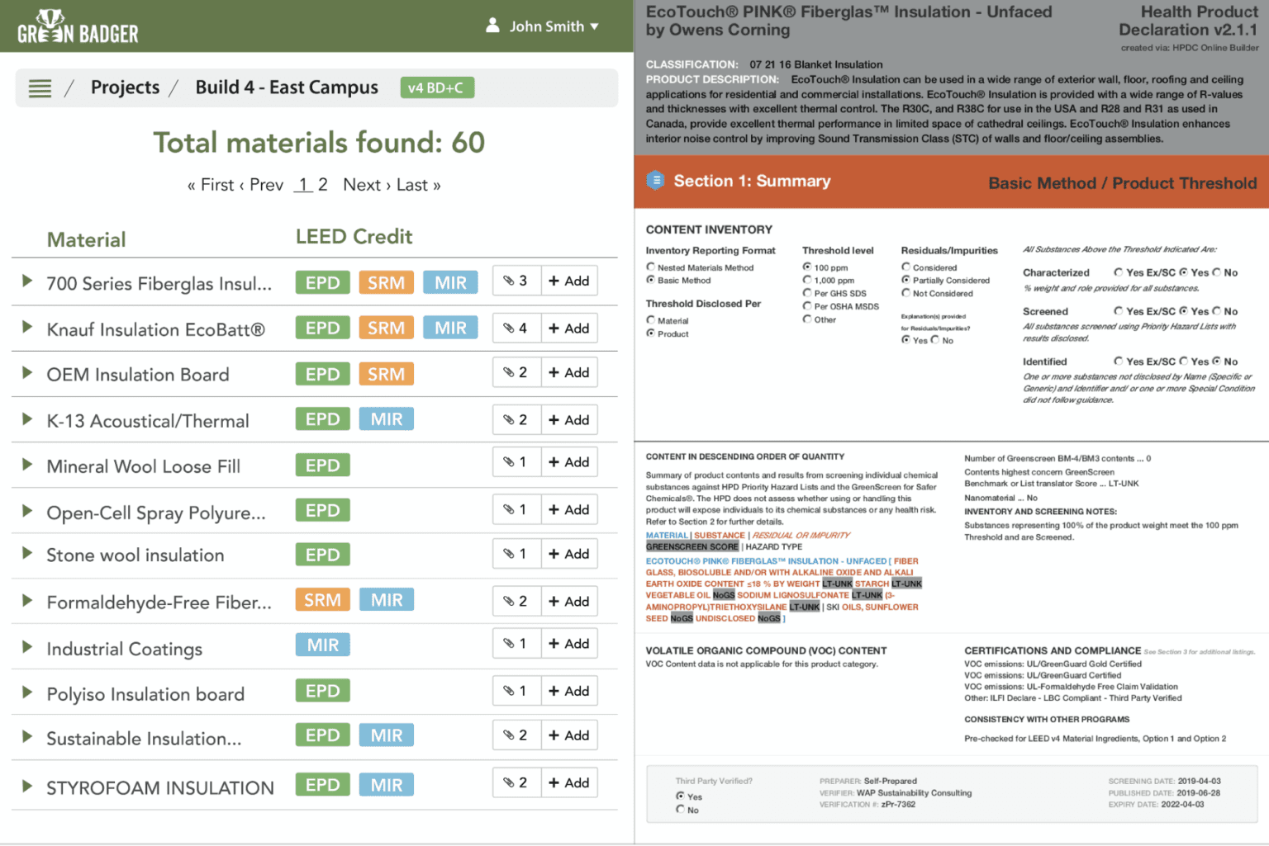
Task: Click the tag count for Open-Cell Spray Polyurethane
Action: click(x=516, y=509)
